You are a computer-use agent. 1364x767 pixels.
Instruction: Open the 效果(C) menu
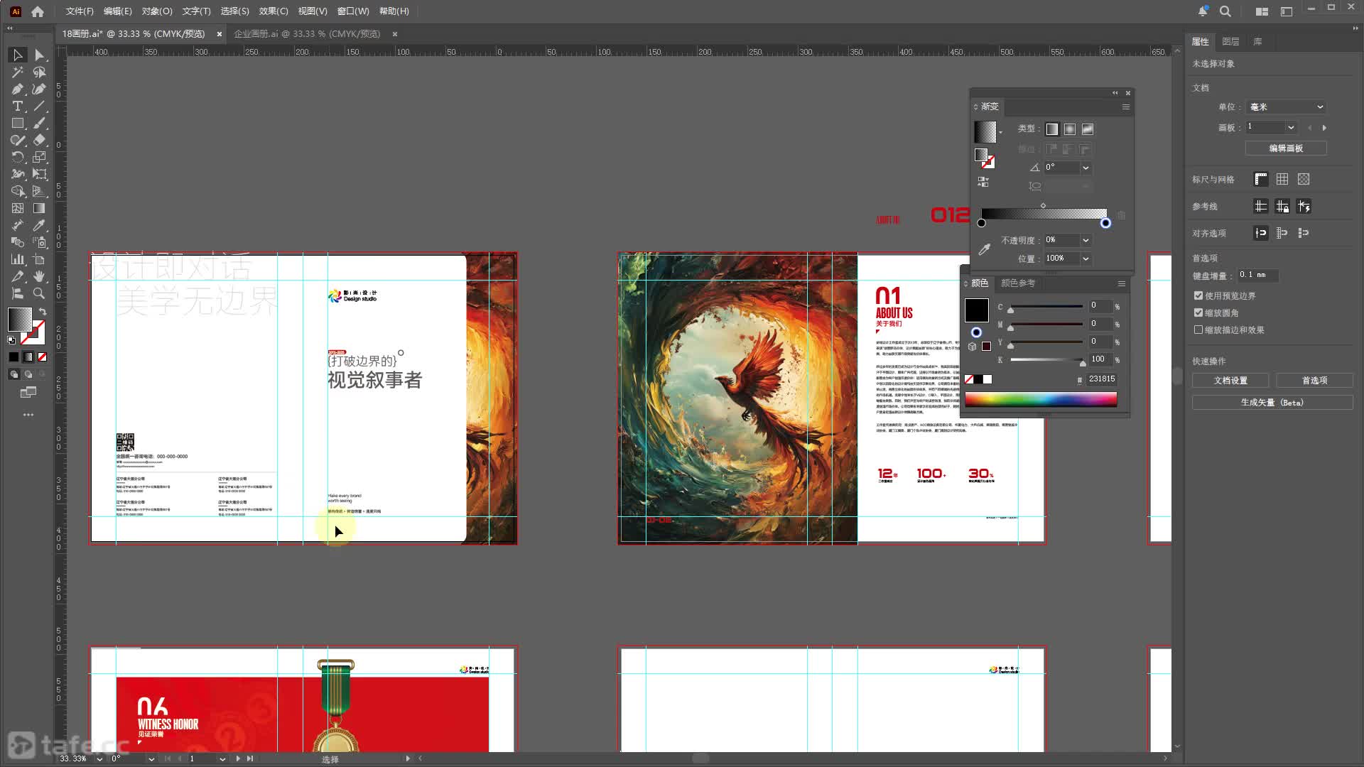[x=274, y=11]
